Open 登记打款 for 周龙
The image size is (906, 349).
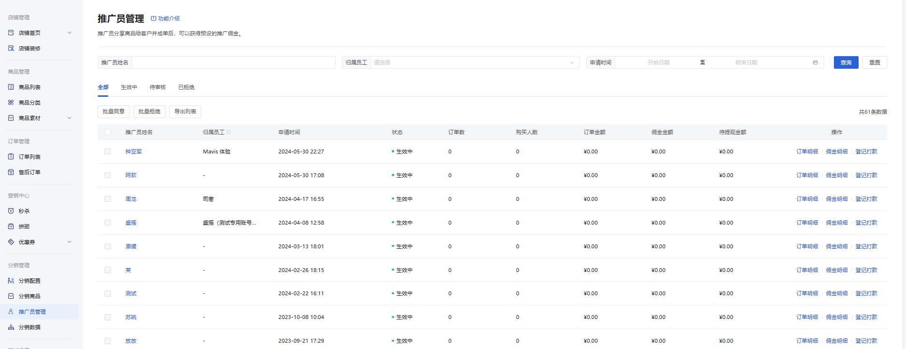(866, 199)
